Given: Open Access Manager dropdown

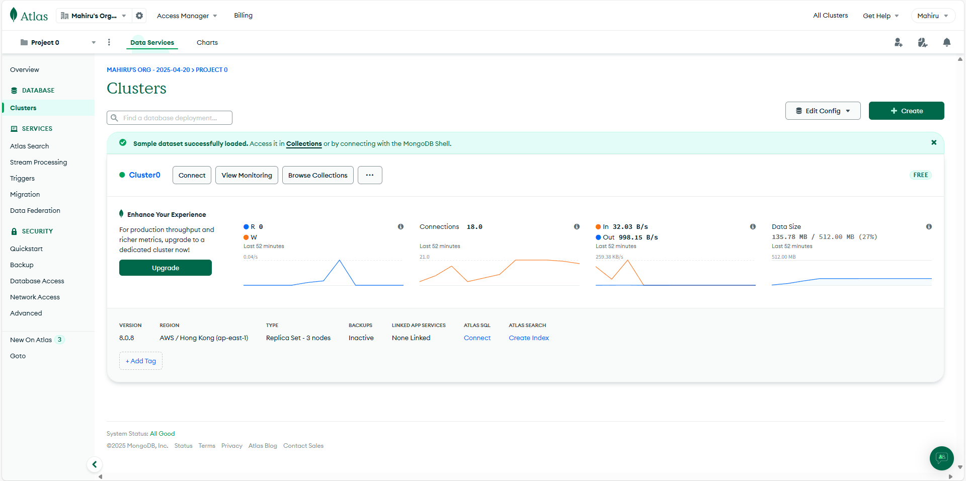Looking at the screenshot, I should tap(187, 16).
